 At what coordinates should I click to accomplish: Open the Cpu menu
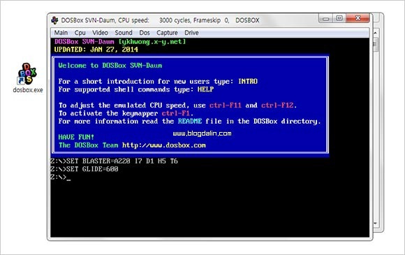(80, 33)
